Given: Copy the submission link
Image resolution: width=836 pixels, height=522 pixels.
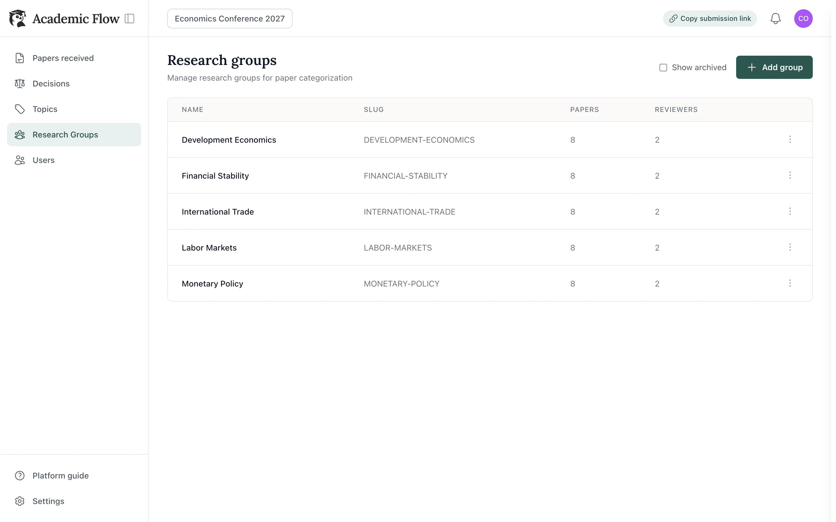Looking at the screenshot, I should point(710,19).
